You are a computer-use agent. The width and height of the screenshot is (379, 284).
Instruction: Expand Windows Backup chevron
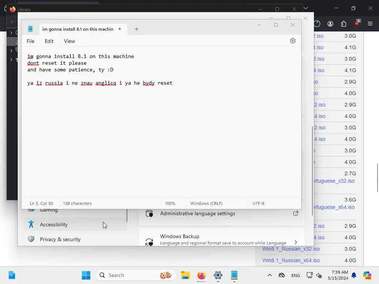coord(296,242)
